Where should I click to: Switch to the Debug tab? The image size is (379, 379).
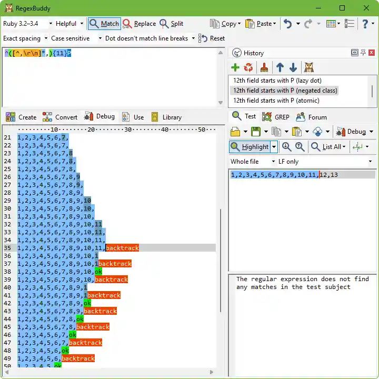99,116
